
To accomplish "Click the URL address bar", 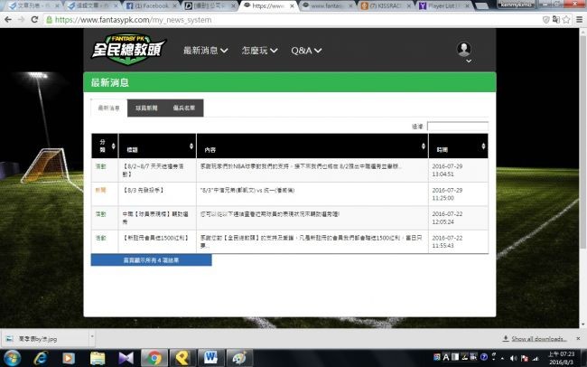I will tap(292, 20).
